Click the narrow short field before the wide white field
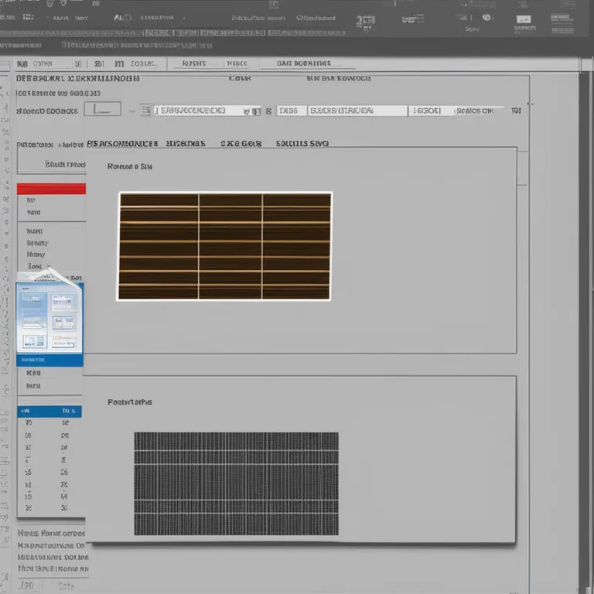 pyautogui.click(x=292, y=111)
